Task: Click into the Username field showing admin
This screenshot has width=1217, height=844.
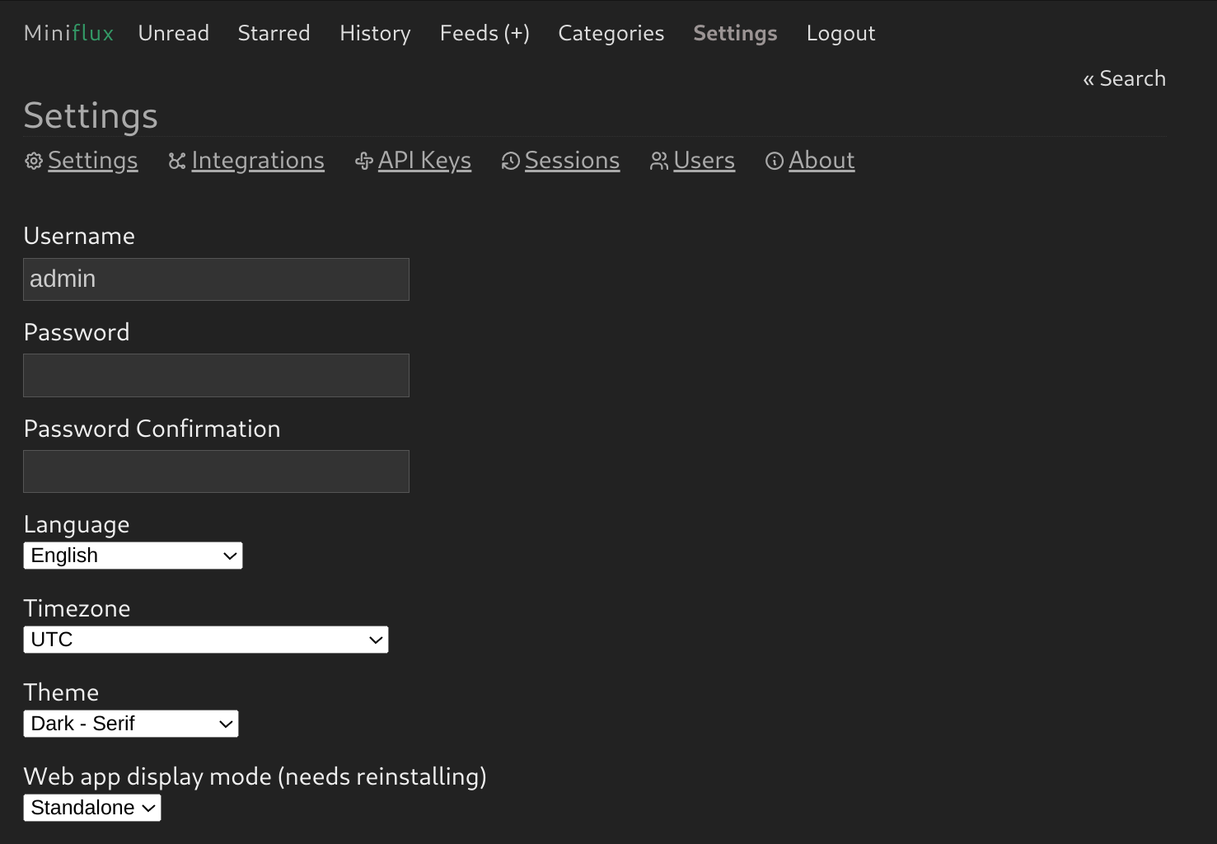Action: (x=216, y=279)
